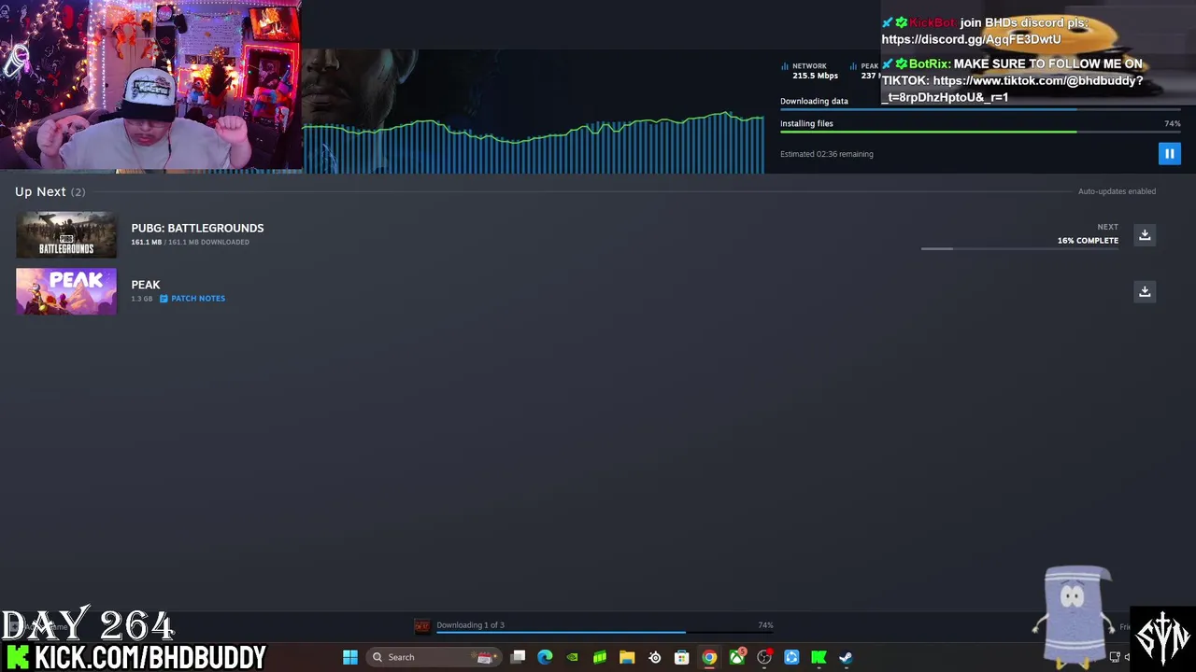Image resolution: width=1196 pixels, height=672 pixels.
Task: Click the 'Installing files' green progress bar
Action: pos(980,132)
